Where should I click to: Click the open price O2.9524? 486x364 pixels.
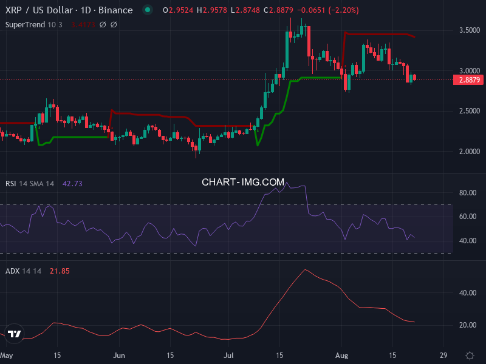point(178,10)
